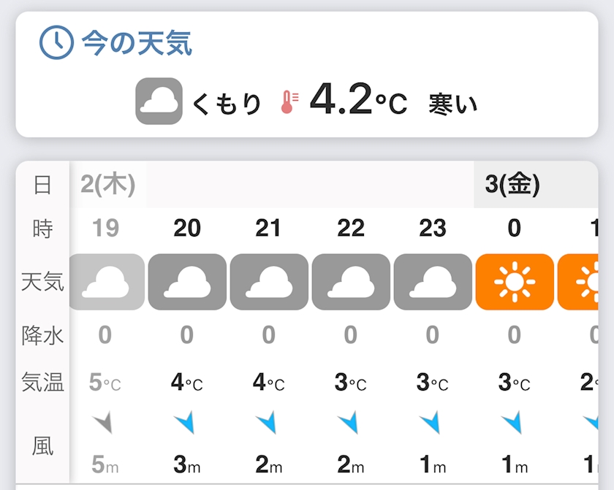Click the 20 o'clock hour label
Screen dimensions: 614x490
[x=187, y=229]
